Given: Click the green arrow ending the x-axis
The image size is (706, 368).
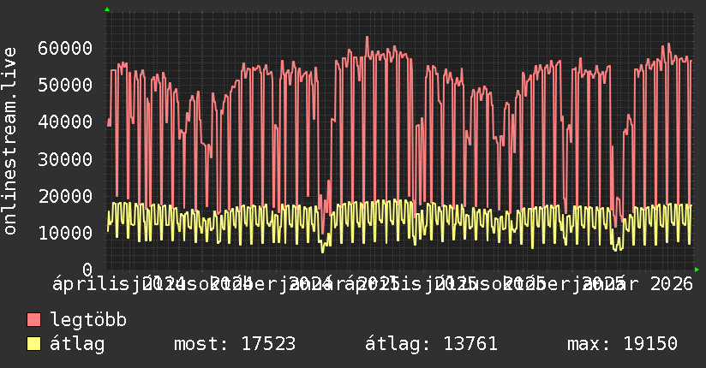Looking at the screenshot, I should [697, 270].
